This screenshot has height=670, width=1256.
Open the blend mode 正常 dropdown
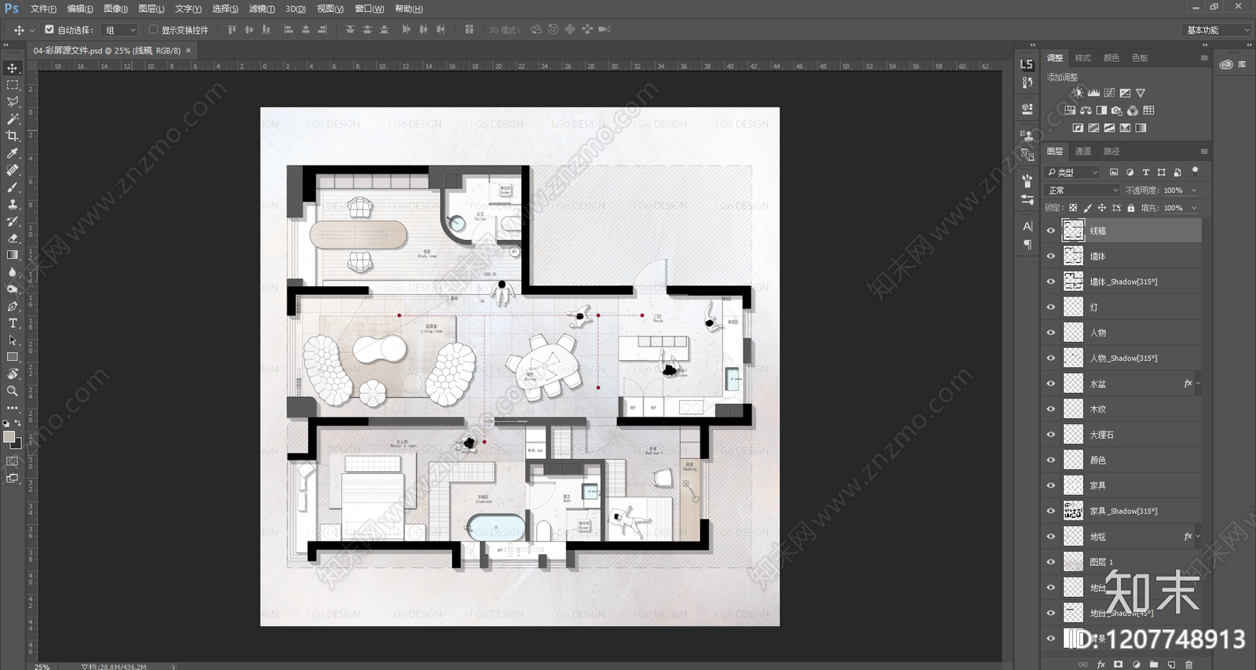(1083, 191)
